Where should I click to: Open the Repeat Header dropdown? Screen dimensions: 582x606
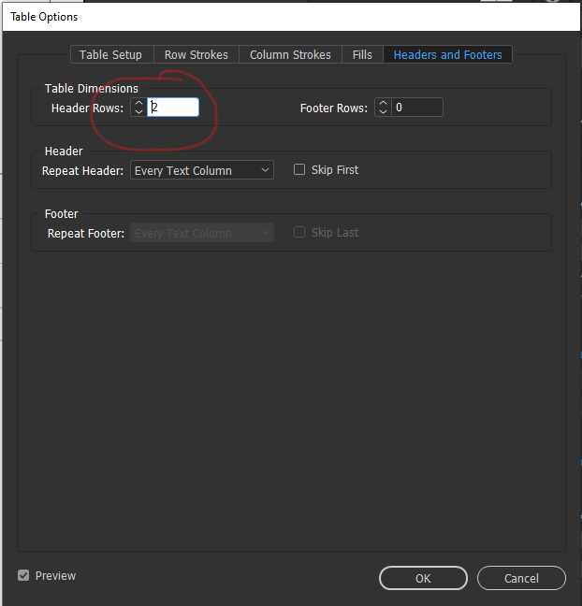(x=202, y=170)
